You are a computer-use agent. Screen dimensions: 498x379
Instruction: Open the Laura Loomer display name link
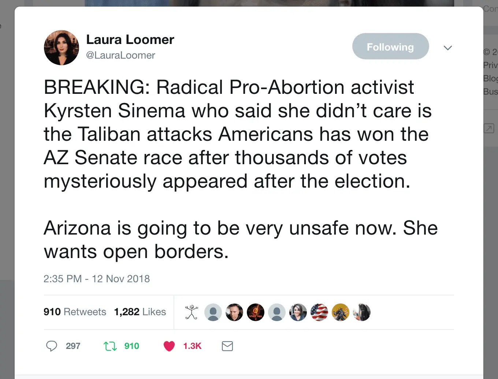130,40
